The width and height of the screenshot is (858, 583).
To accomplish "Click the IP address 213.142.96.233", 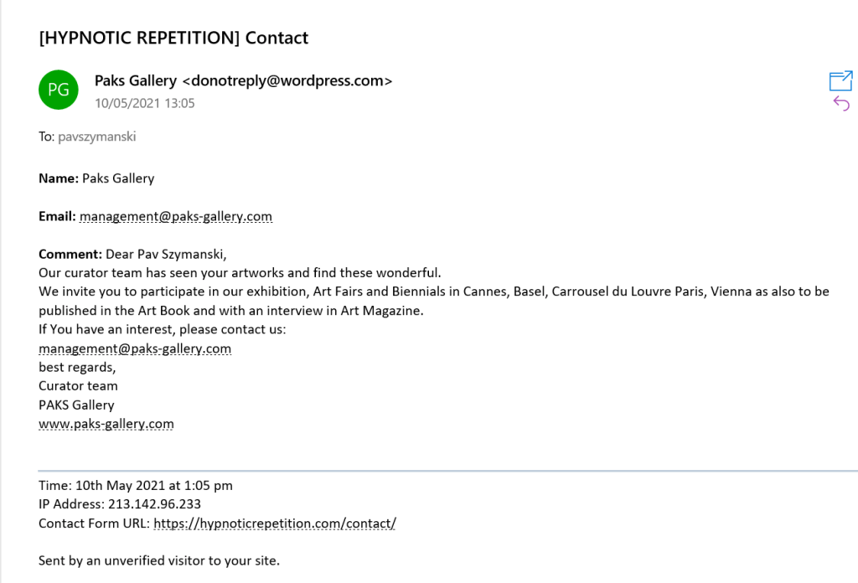I will (154, 504).
